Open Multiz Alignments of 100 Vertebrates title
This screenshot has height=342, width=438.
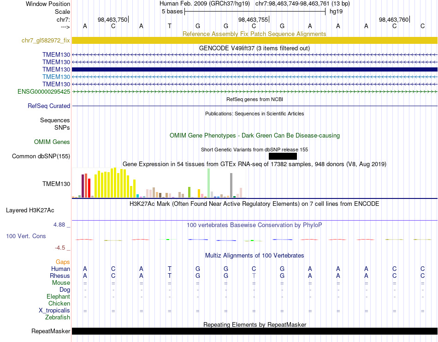(x=255, y=255)
